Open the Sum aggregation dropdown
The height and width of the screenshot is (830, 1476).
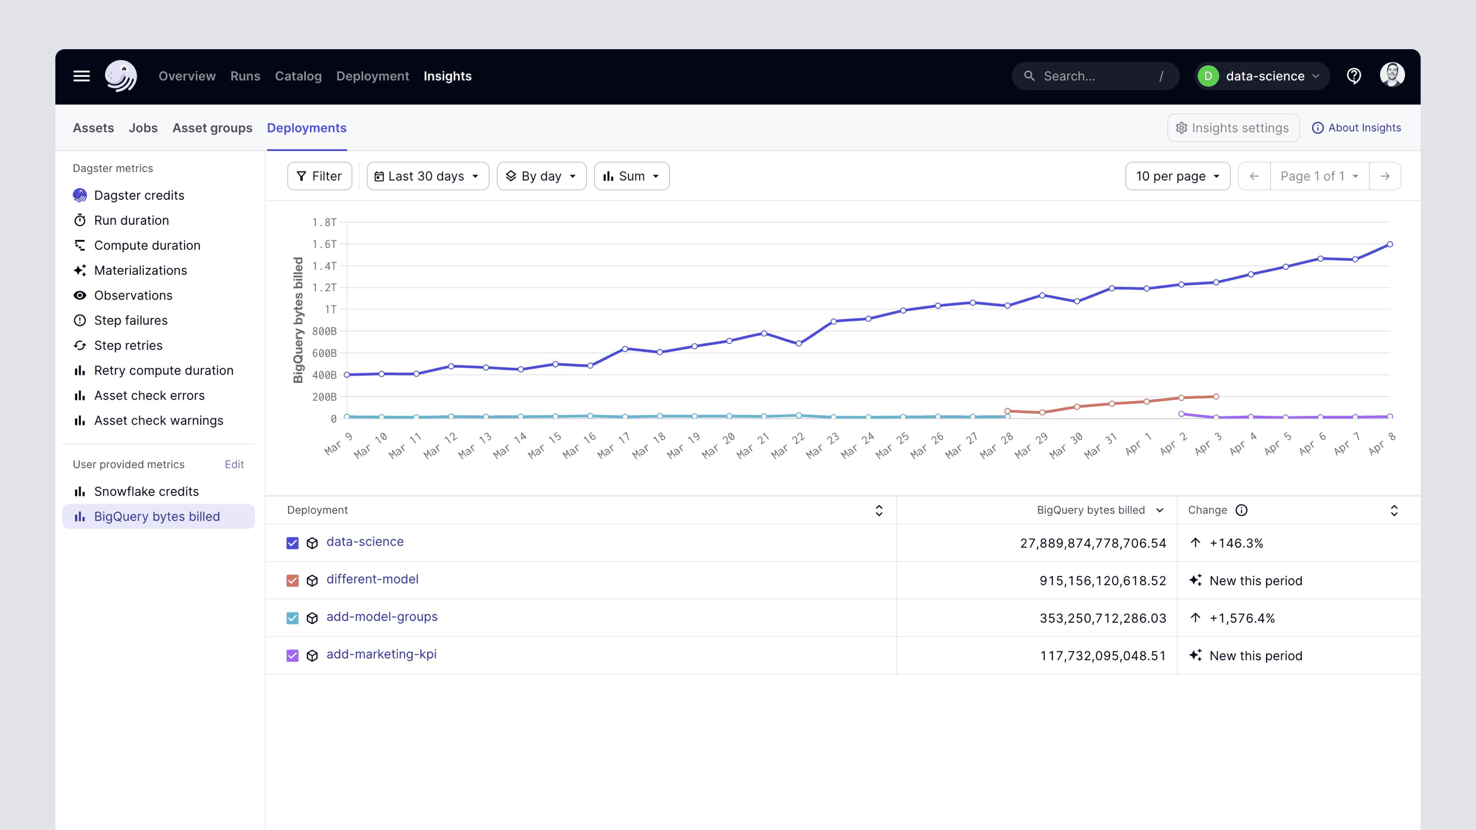632,176
